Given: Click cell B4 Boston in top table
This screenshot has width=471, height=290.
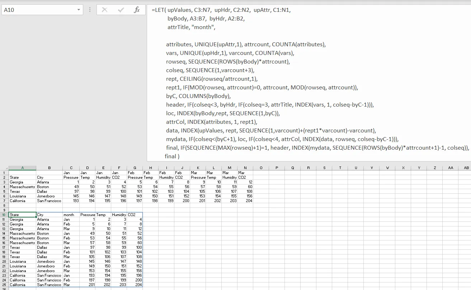Looking at the screenshot, I should pos(49,187).
